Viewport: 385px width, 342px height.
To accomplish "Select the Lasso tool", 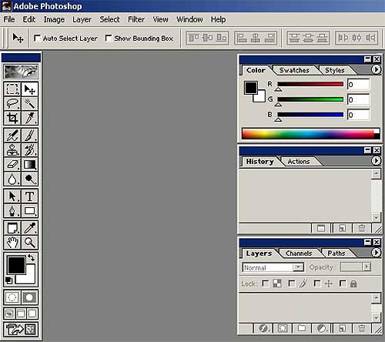I will [12, 104].
